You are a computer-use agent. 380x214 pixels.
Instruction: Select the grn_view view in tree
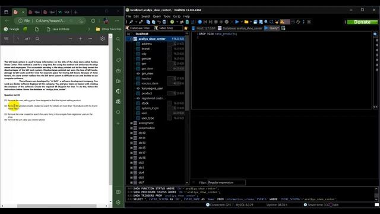coord(147,74)
